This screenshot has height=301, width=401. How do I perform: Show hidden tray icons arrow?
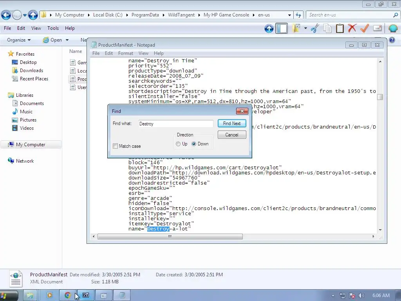click(x=333, y=296)
